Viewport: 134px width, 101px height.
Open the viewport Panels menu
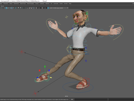pos(2,6)
